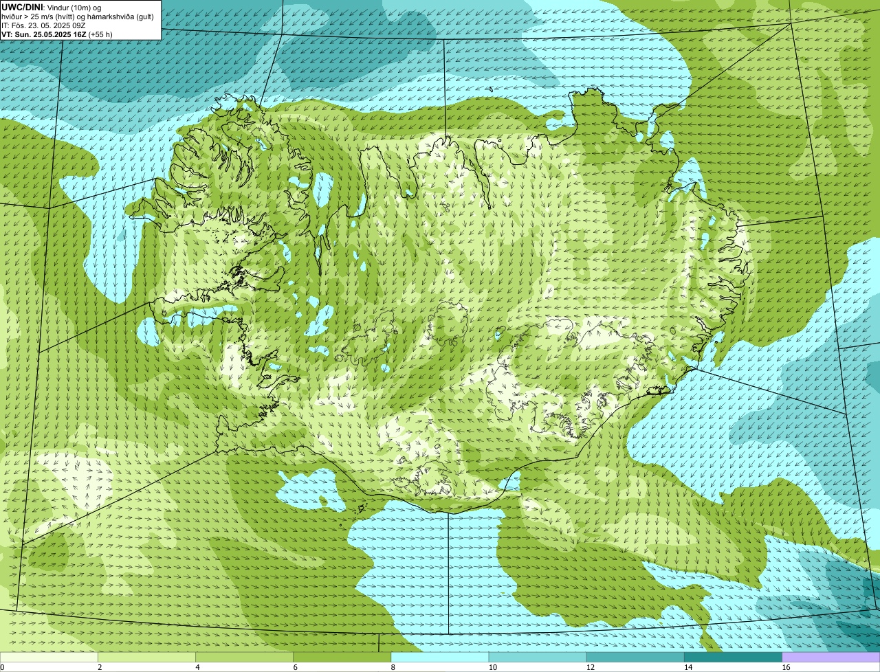Click the 10–12 m/s turquoise legend swatch
The image size is (880, 672).
coord(537,657)
